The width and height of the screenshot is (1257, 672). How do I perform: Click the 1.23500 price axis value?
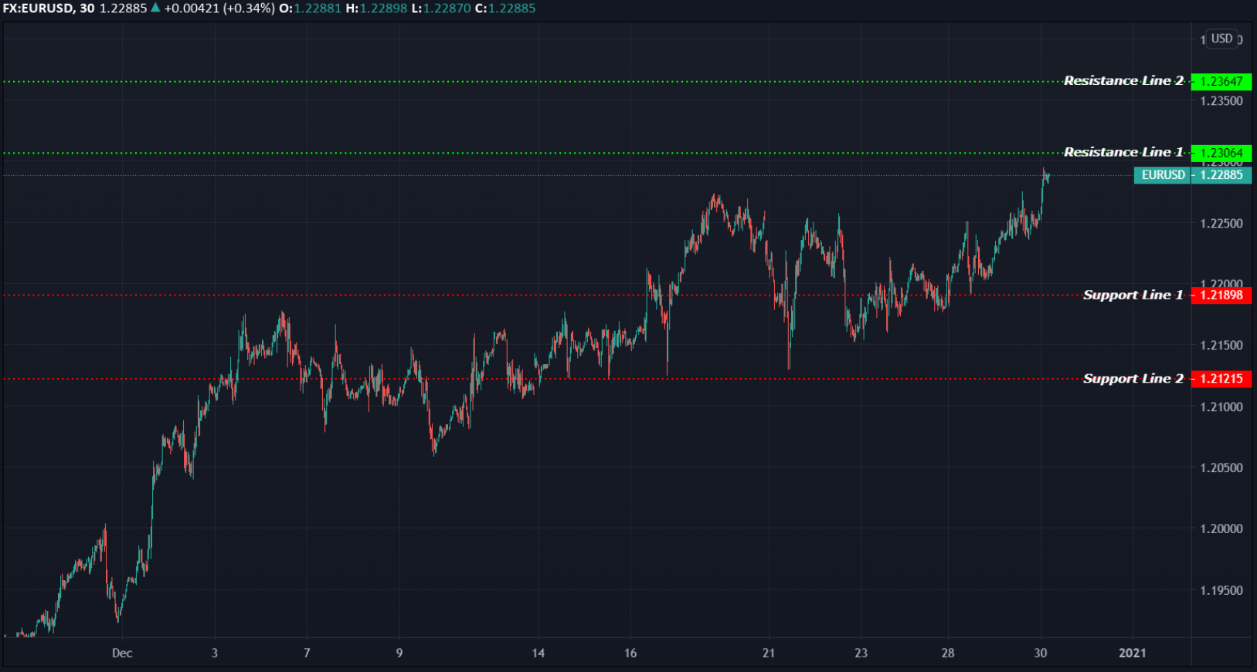pyautogui.click(x=1221, y=101)
